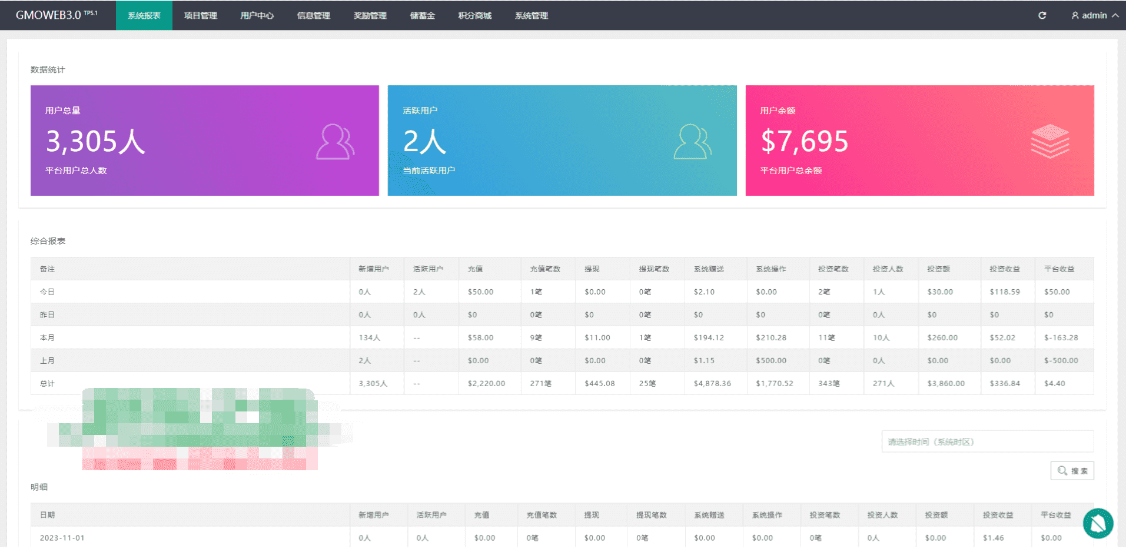Screen dimensions: 1126x549
Task: Open the 储蓄金 menu
Action: pos(423,15)
